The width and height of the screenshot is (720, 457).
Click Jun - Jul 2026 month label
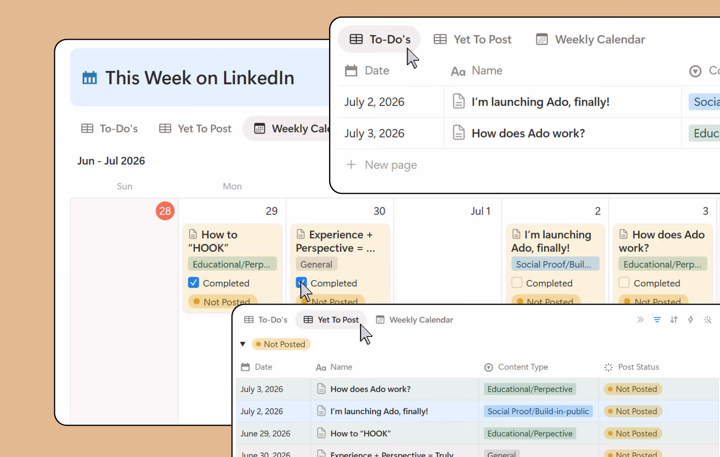(111, 161)
